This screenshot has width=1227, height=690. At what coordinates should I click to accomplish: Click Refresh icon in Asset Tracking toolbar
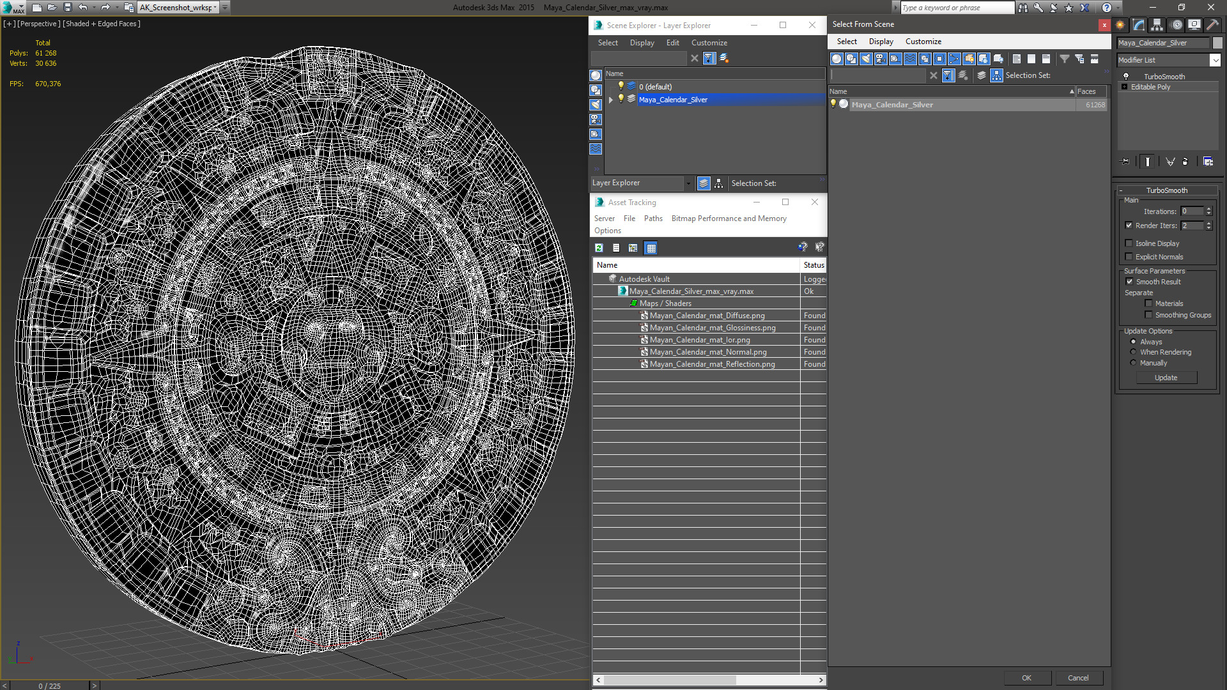599,248
